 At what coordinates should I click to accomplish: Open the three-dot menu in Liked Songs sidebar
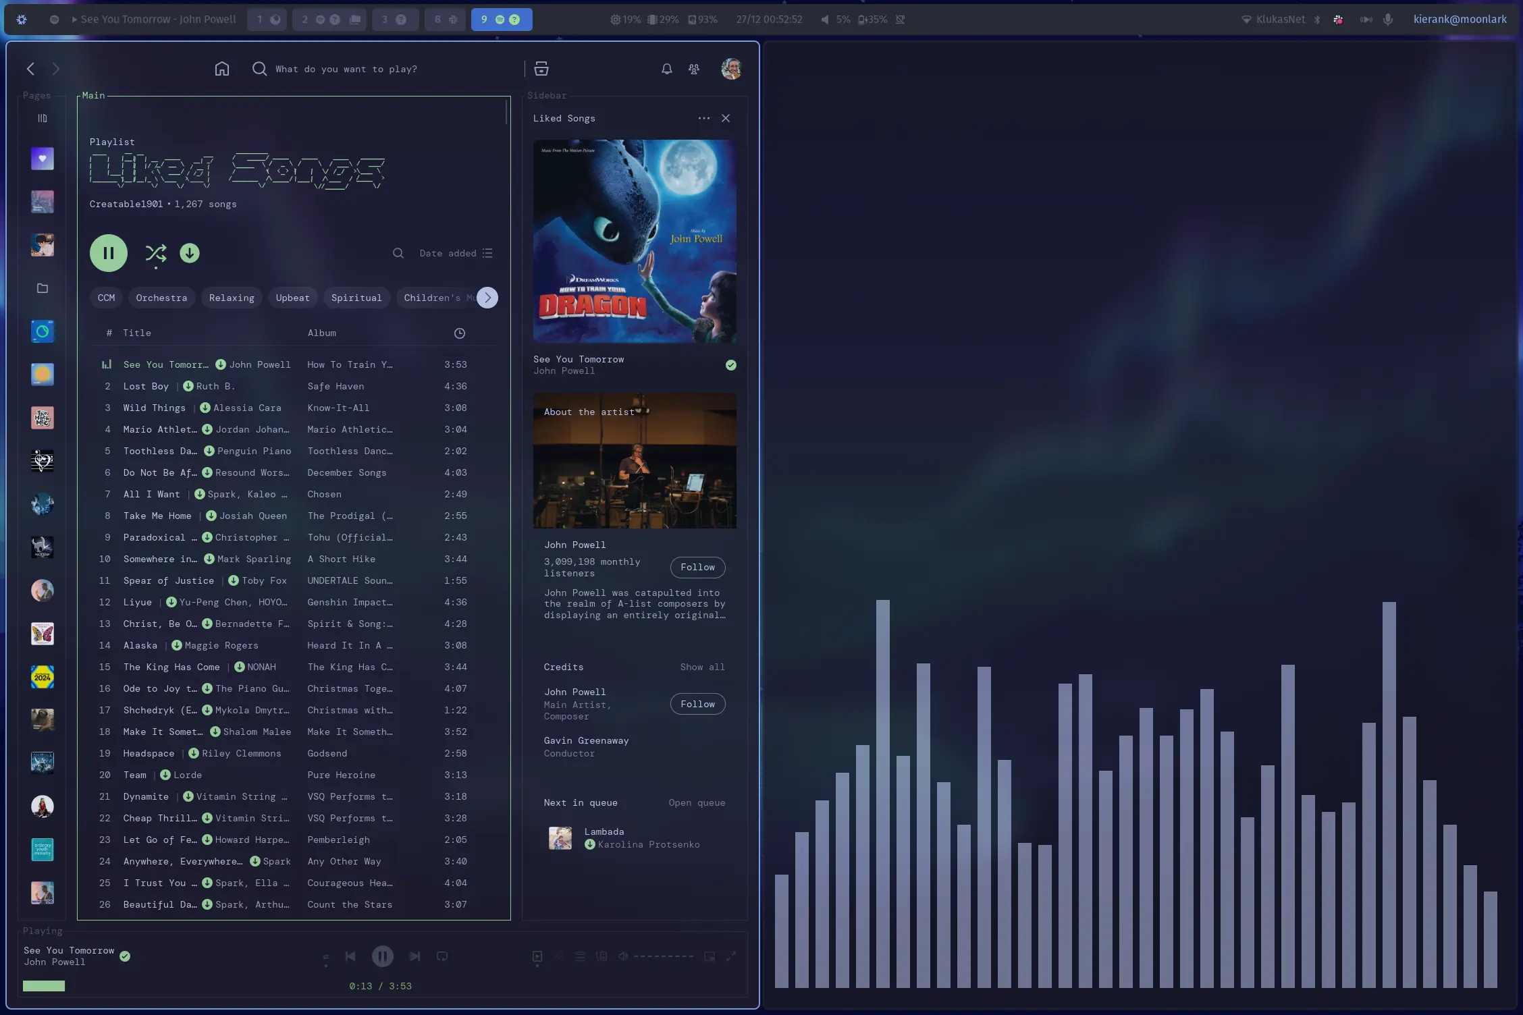coord(704,117)
